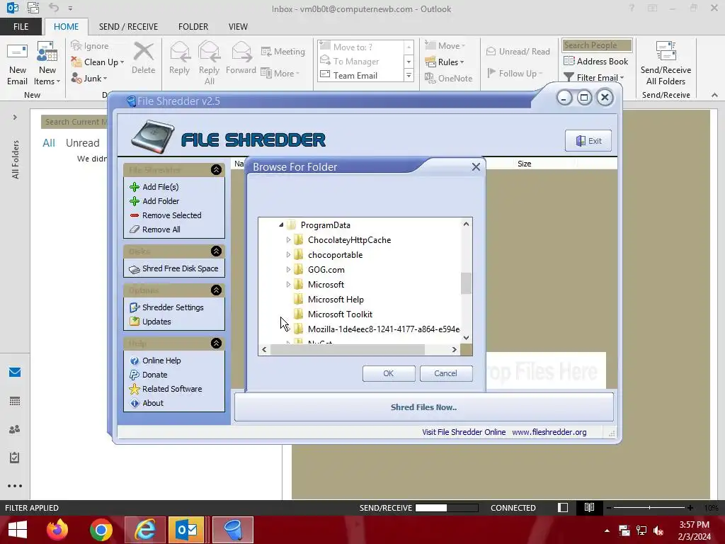Select the Microsoft Toolkit folder
This screenshot has height=544, width=725.
click(x=340, y=314)
